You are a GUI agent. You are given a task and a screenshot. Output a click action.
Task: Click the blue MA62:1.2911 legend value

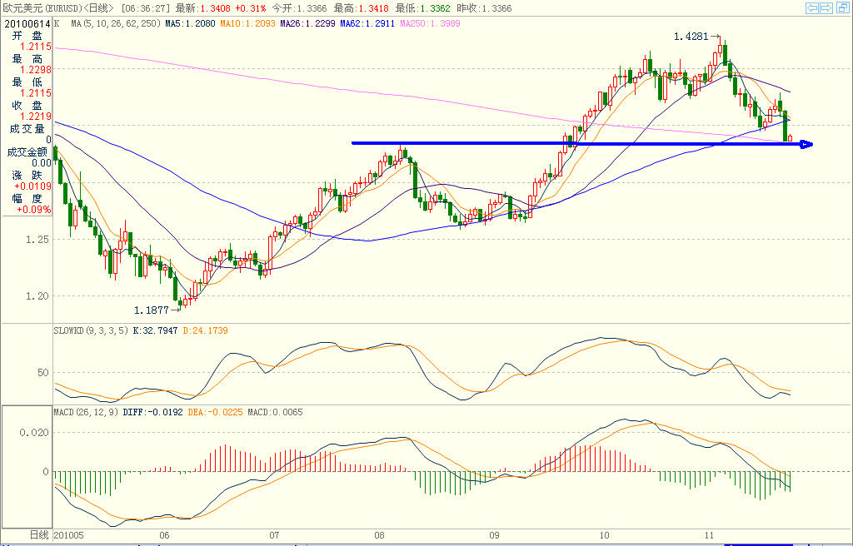click(x=367, y=24)
